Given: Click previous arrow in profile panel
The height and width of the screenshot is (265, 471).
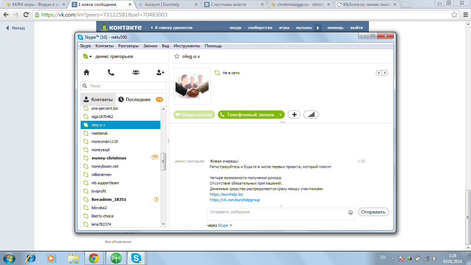Looking at the screenshot, I should coord(379,73).
